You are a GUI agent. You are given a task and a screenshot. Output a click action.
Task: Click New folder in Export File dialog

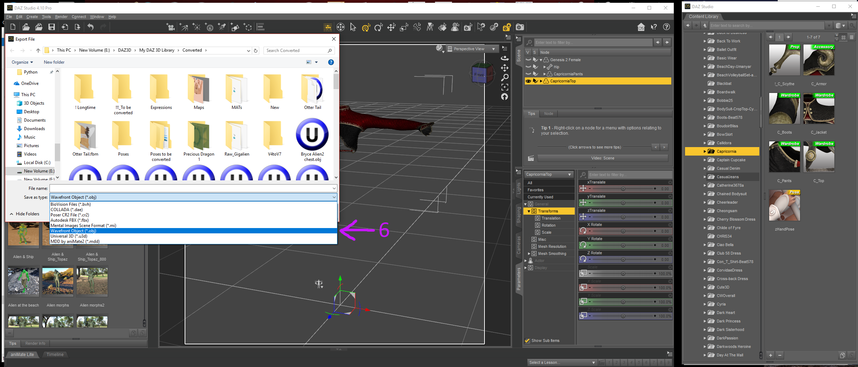54,62
